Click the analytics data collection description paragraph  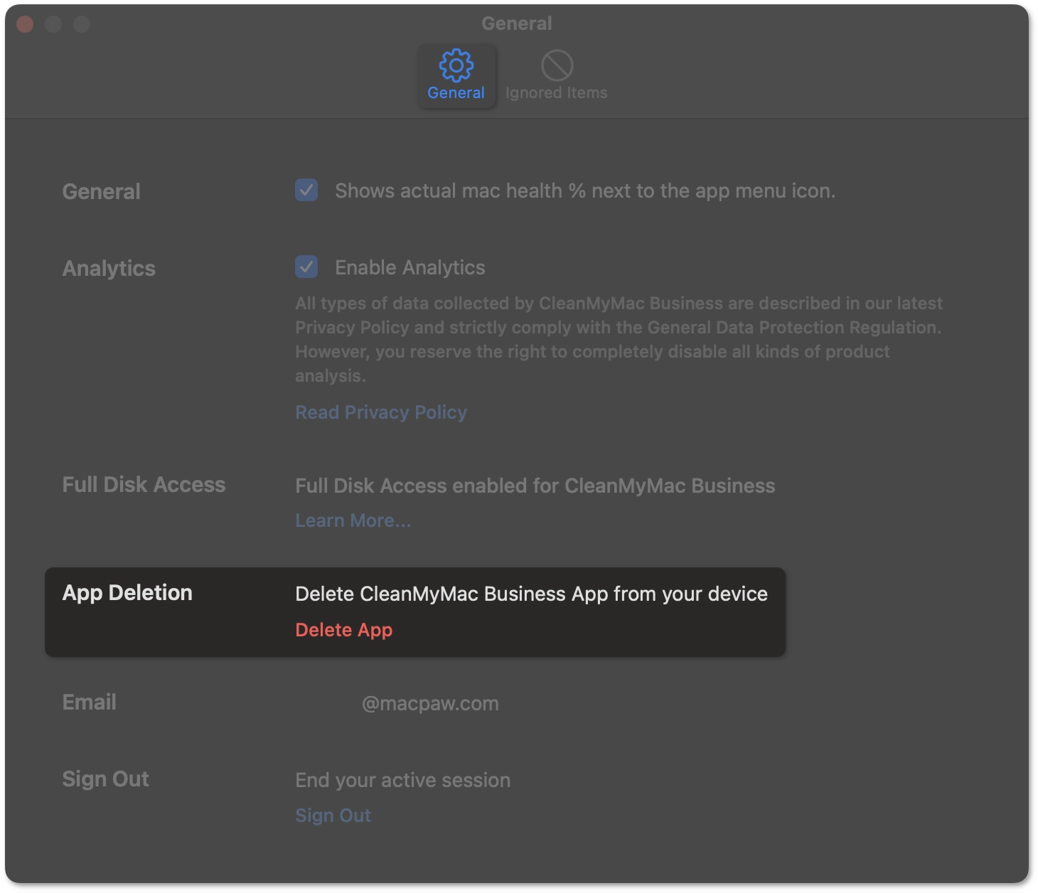[619, 340]
